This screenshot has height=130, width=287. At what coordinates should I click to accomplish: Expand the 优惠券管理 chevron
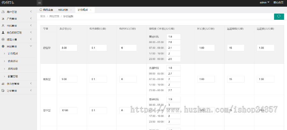(31, 83)
